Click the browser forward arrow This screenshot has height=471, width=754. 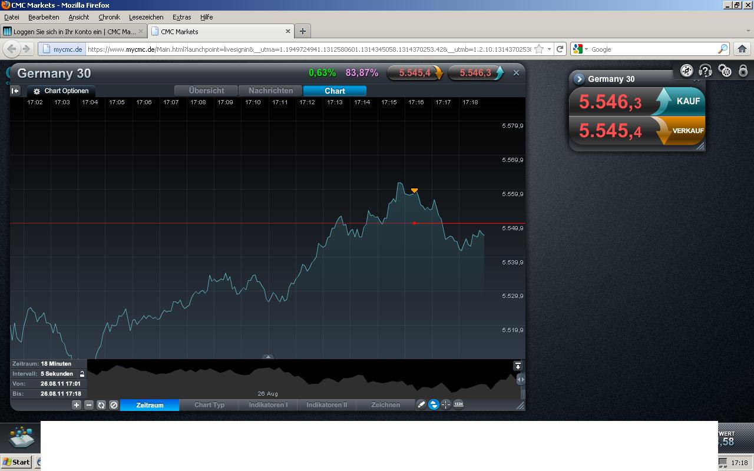point(26,49)
